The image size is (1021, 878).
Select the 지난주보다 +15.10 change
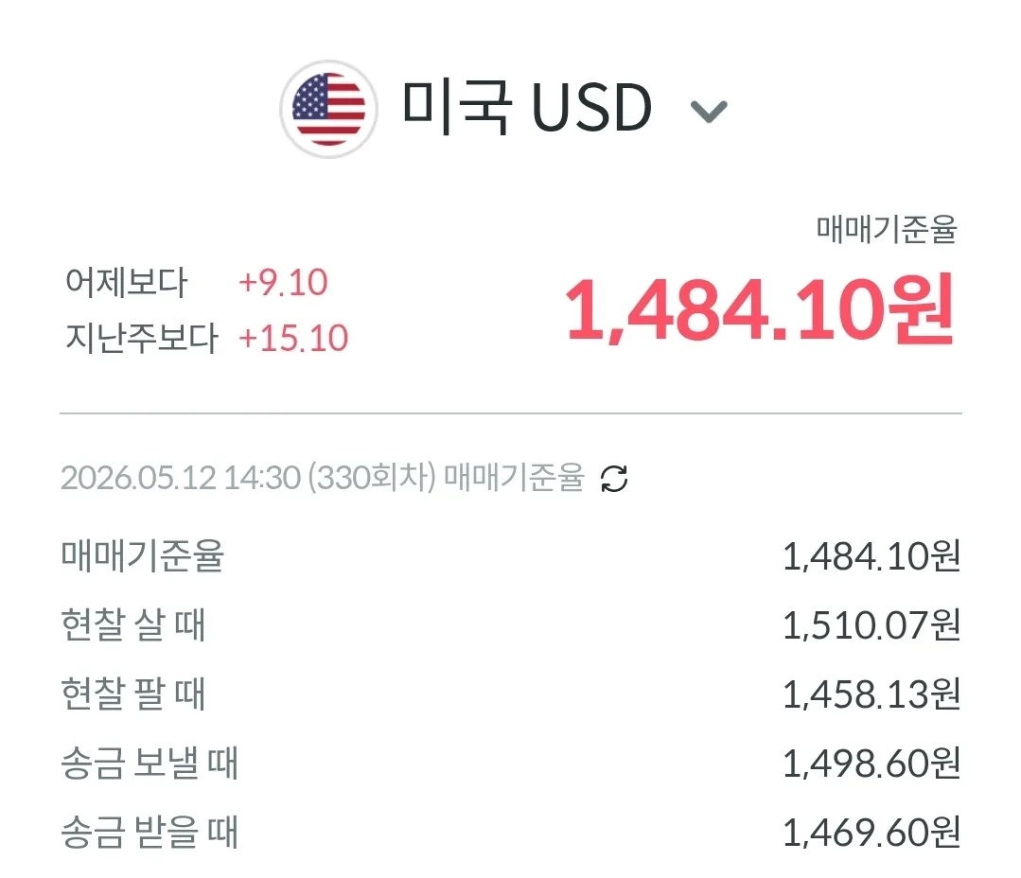[x=206, y=338]
